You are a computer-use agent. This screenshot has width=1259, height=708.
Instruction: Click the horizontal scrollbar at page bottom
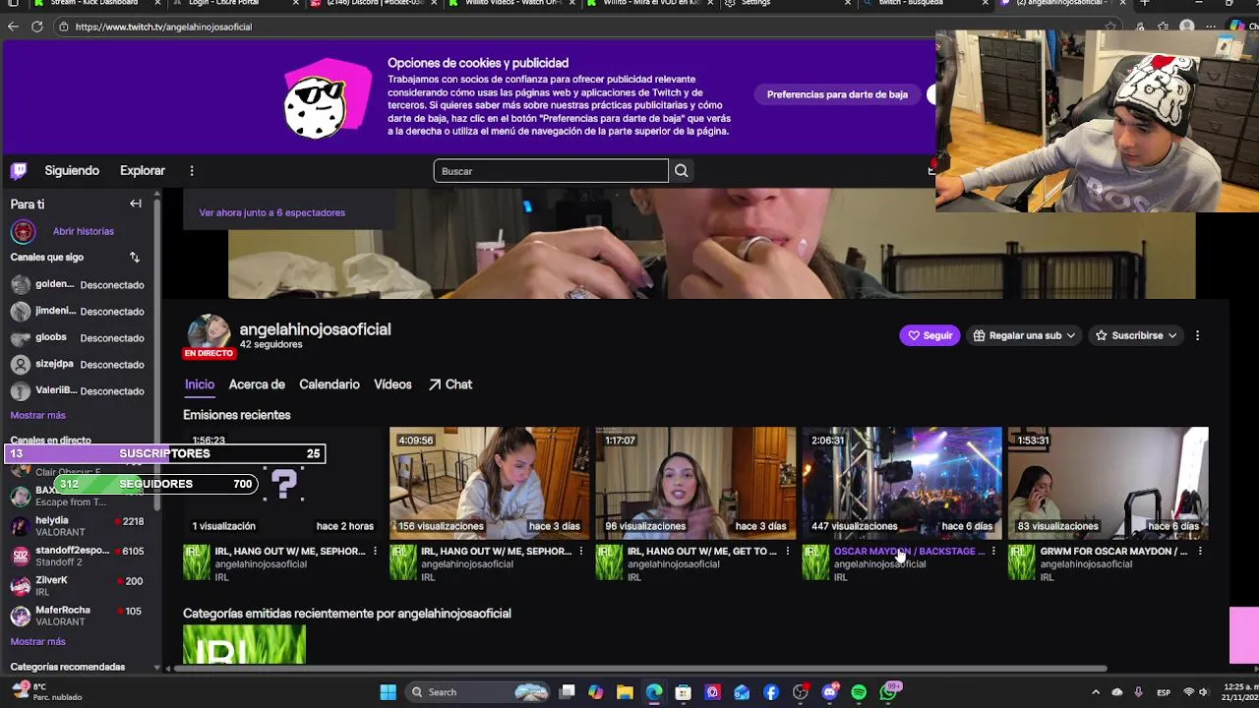coord(641,669)
